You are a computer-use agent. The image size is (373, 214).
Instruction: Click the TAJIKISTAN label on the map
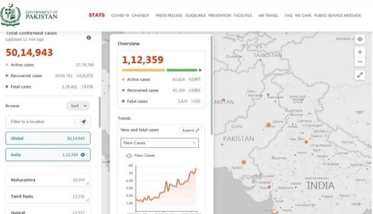267,55
